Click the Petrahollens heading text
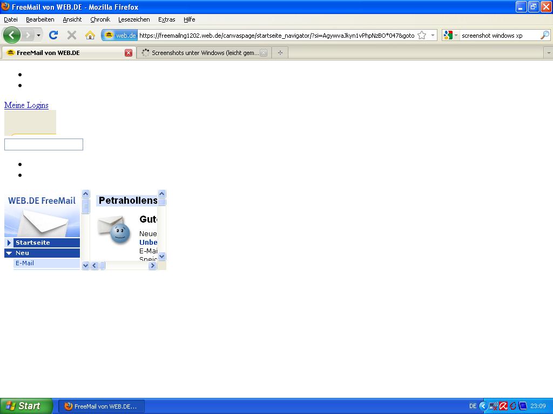This screenshot has height=414, width=553. pos(127,201)
